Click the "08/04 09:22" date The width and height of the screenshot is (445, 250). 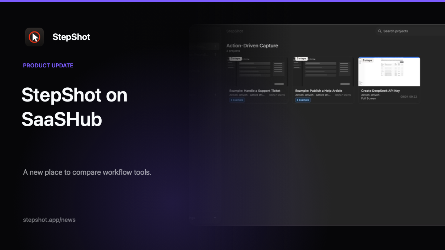point(409,97)
